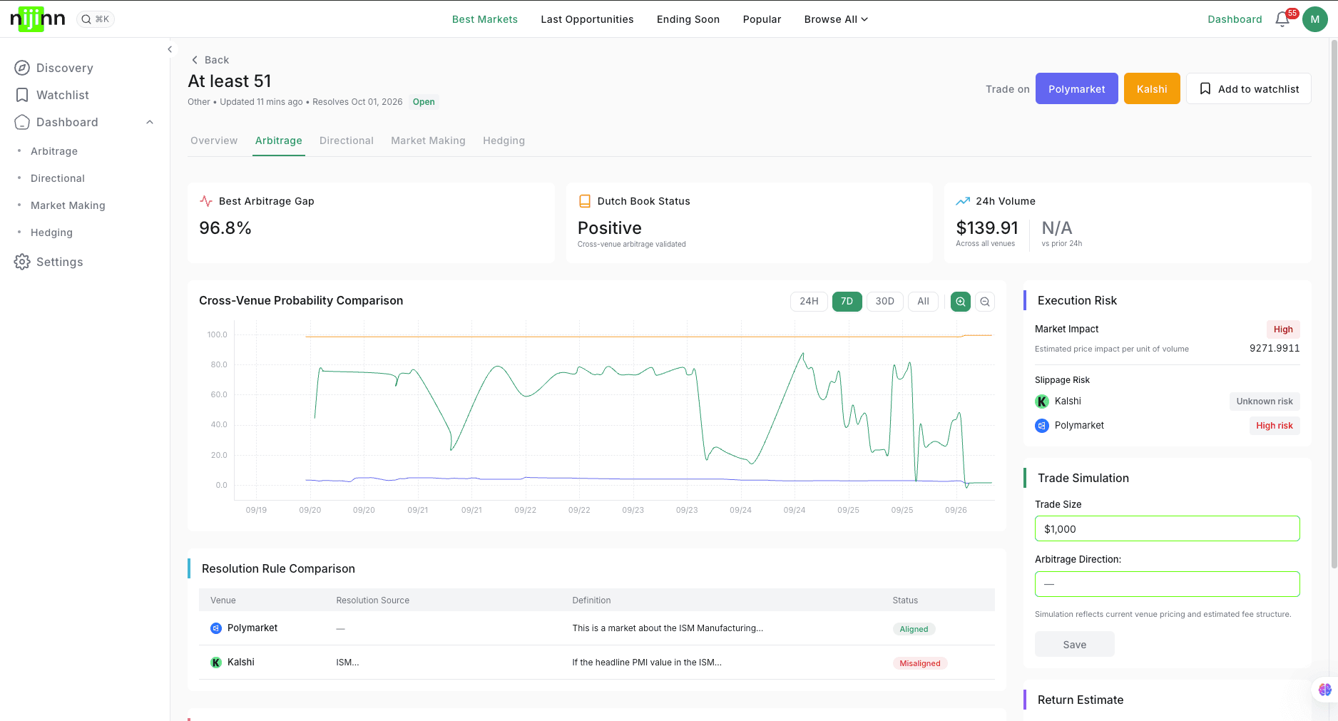Click the Discovery compass icon
The image size is (1338, 721).
[22, 68]
